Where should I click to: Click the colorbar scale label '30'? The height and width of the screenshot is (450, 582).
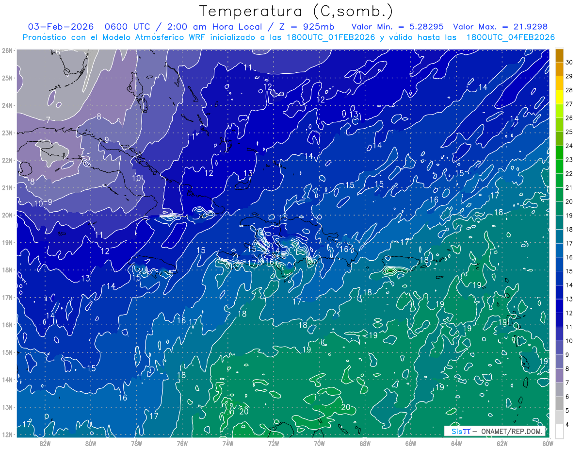[569, 62]
